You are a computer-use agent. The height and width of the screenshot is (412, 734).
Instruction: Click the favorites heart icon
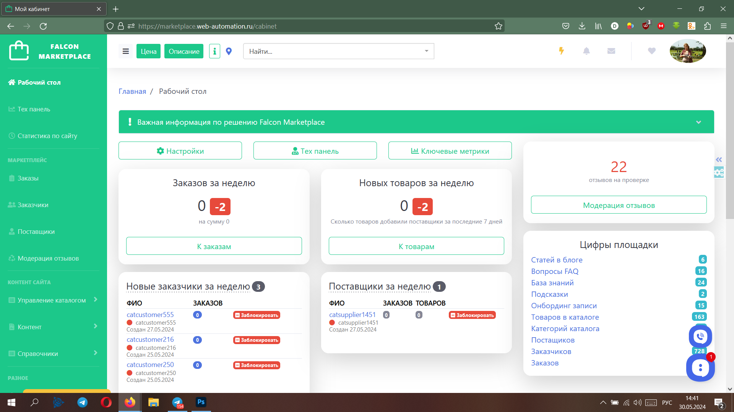coord(652,51)
